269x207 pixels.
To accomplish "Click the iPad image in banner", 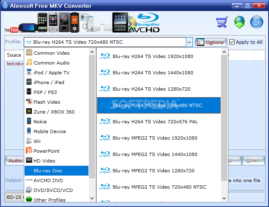I will [120, 22].
